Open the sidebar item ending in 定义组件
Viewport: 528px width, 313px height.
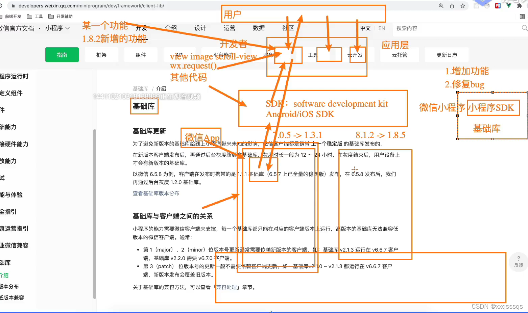click(x=11, y=93)
